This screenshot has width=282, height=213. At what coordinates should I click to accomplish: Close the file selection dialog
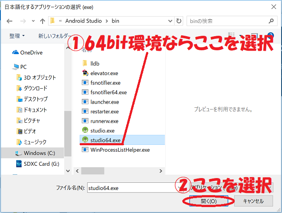coord(274,7)
